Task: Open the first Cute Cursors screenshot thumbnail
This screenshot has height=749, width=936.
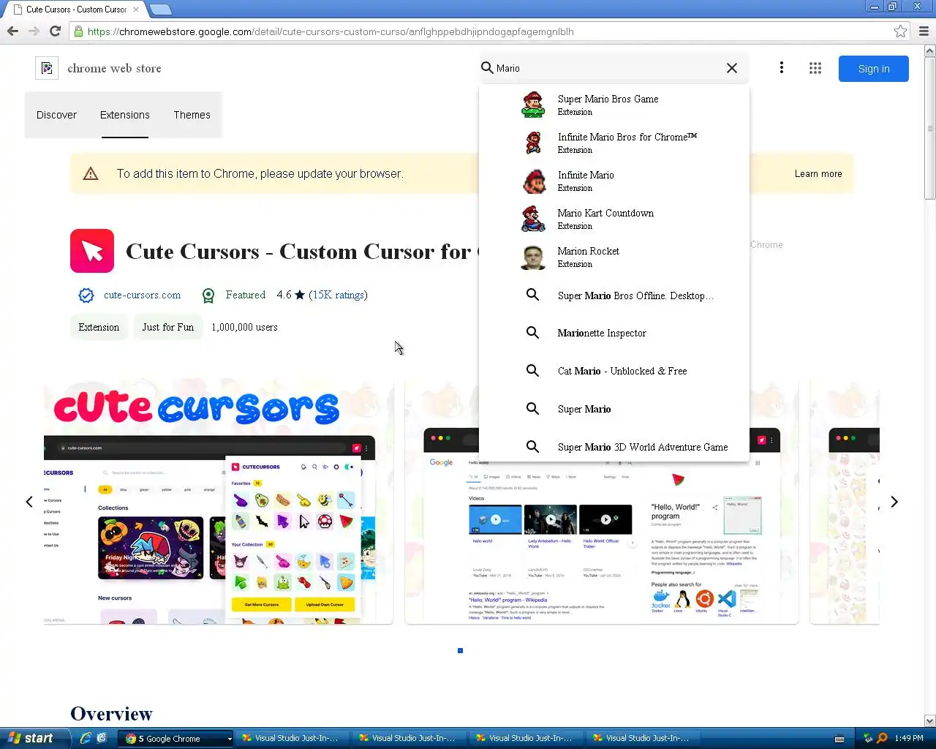Action: point(218,502)
